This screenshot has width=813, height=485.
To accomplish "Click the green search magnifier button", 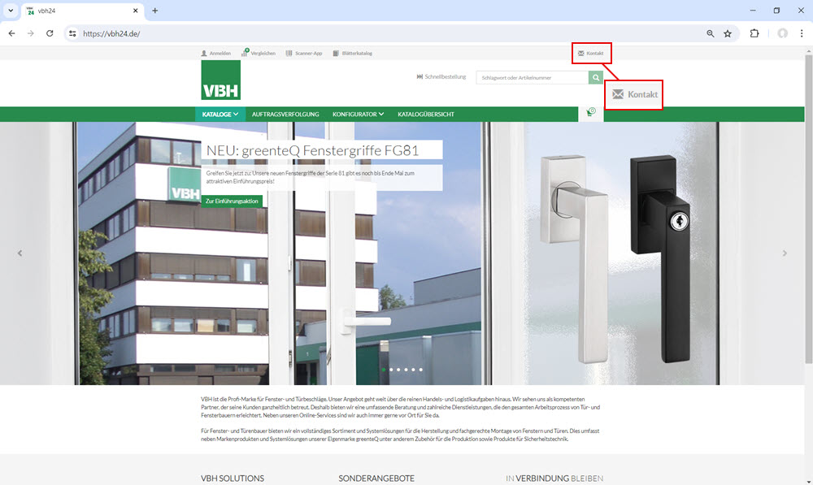I will (x=596, y=77).
